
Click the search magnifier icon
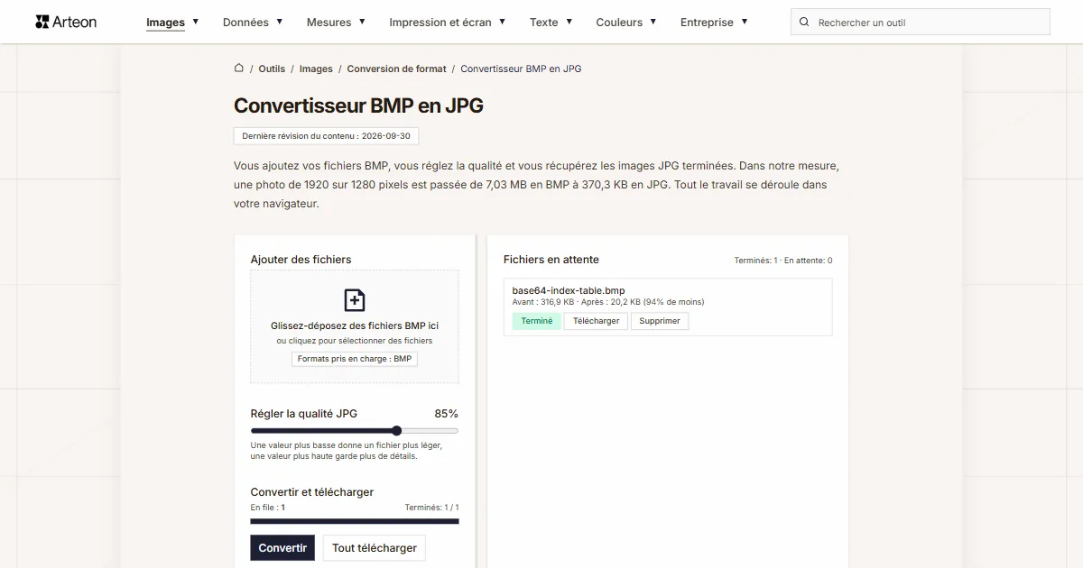pyautogui.click(x=804, y=22)
